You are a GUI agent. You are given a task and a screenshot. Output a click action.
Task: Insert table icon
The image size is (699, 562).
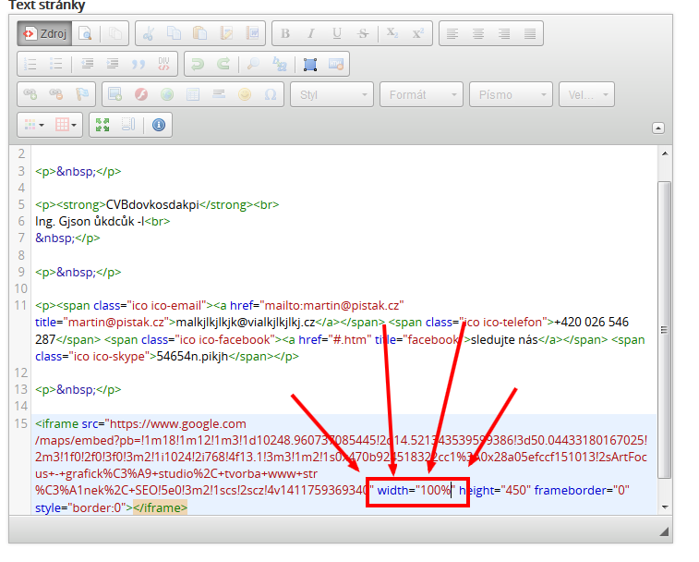coord(193,94)
